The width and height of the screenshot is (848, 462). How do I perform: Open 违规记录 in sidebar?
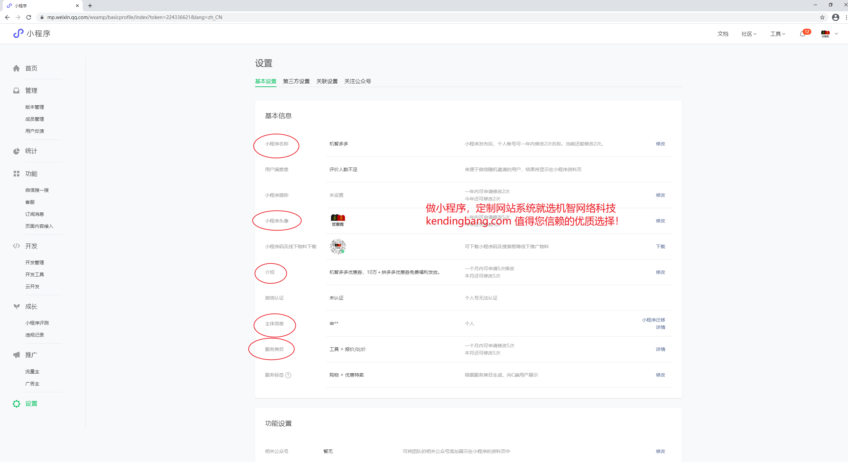point(35,335)
